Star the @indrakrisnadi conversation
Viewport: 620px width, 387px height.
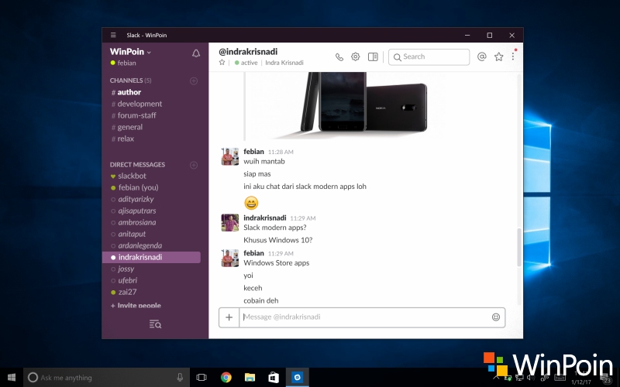pyautogui.click(x=222, y=63)
